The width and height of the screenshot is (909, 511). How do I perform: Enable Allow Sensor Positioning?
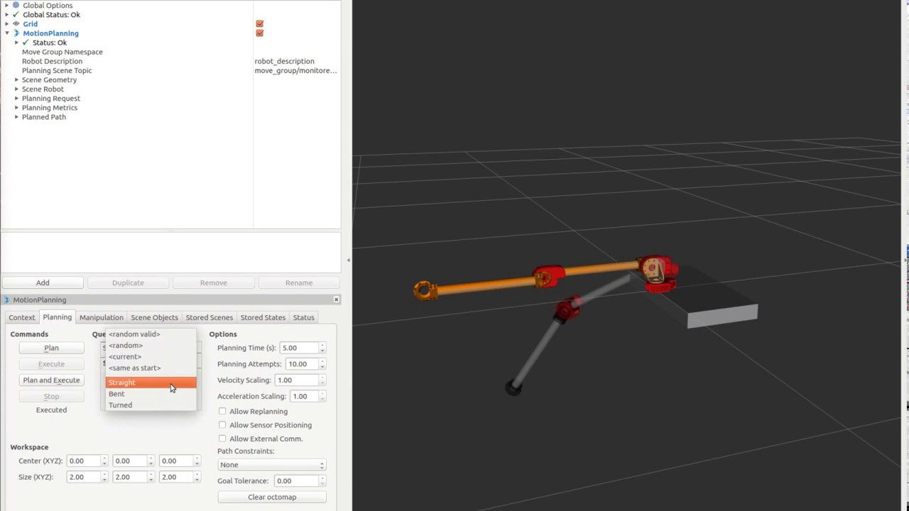coord(222,425)
